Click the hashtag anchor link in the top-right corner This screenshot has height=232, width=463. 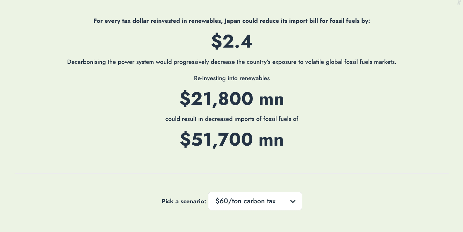click(x=459, y=3)
